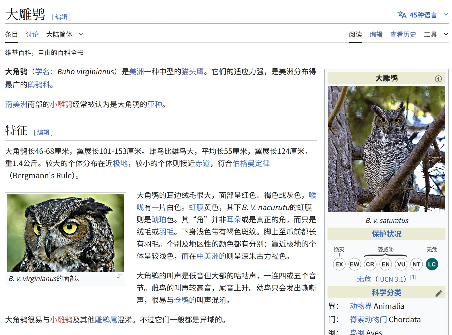Viewport: 452px width, 335px height.
Task: Switch to the 讨论 tab
Action: (32, 34)
